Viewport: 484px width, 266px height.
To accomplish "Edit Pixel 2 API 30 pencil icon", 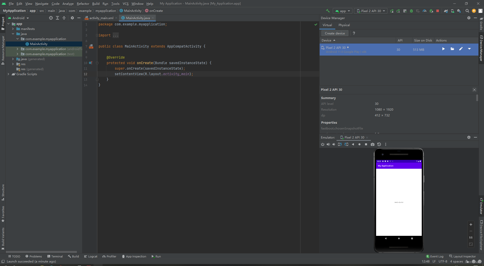I will pyautogui.click(x=461, y=49).
